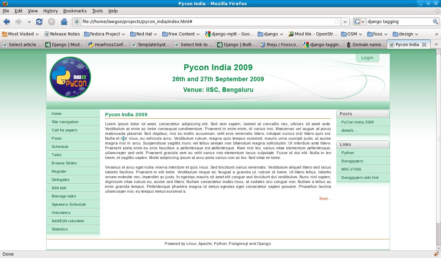The height and width of the screenshot is (258, 441).
Task: Open the Call for papers link
Action: (64, 130)
